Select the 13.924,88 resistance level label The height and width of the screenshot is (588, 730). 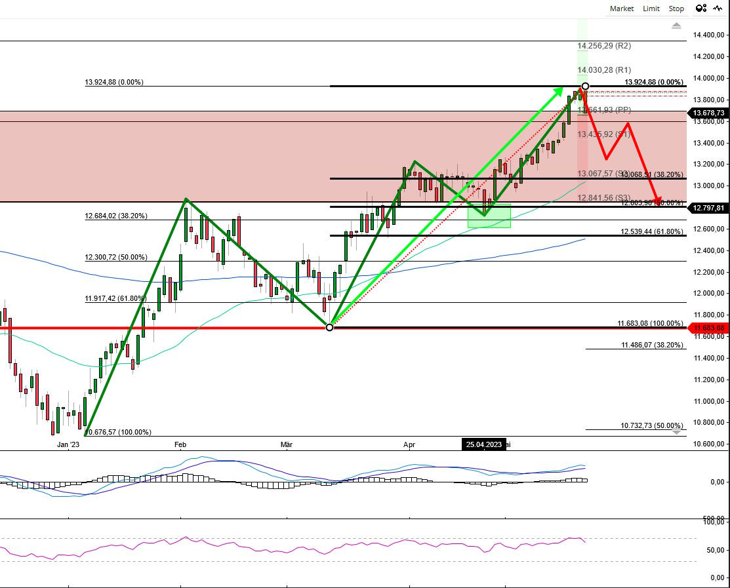pos(113,83)
